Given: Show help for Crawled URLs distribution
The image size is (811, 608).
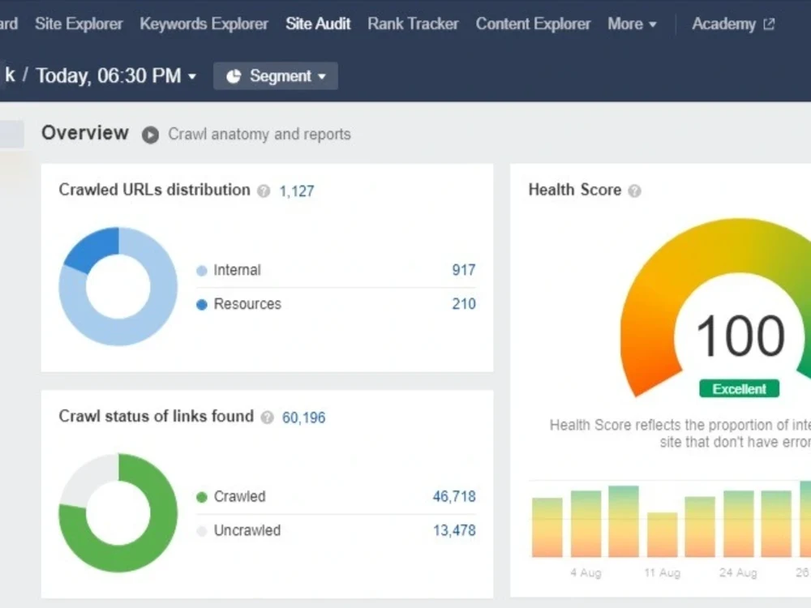Looking at the screenshot, I should tap(264, 191).
